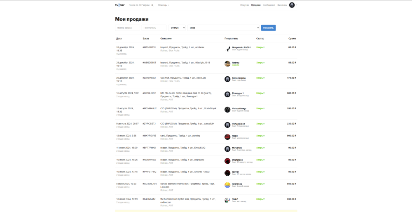The height and width of the screenshot is (212, 412).
Task: Go to Продажи tab
Action: [x=256, y=5]
